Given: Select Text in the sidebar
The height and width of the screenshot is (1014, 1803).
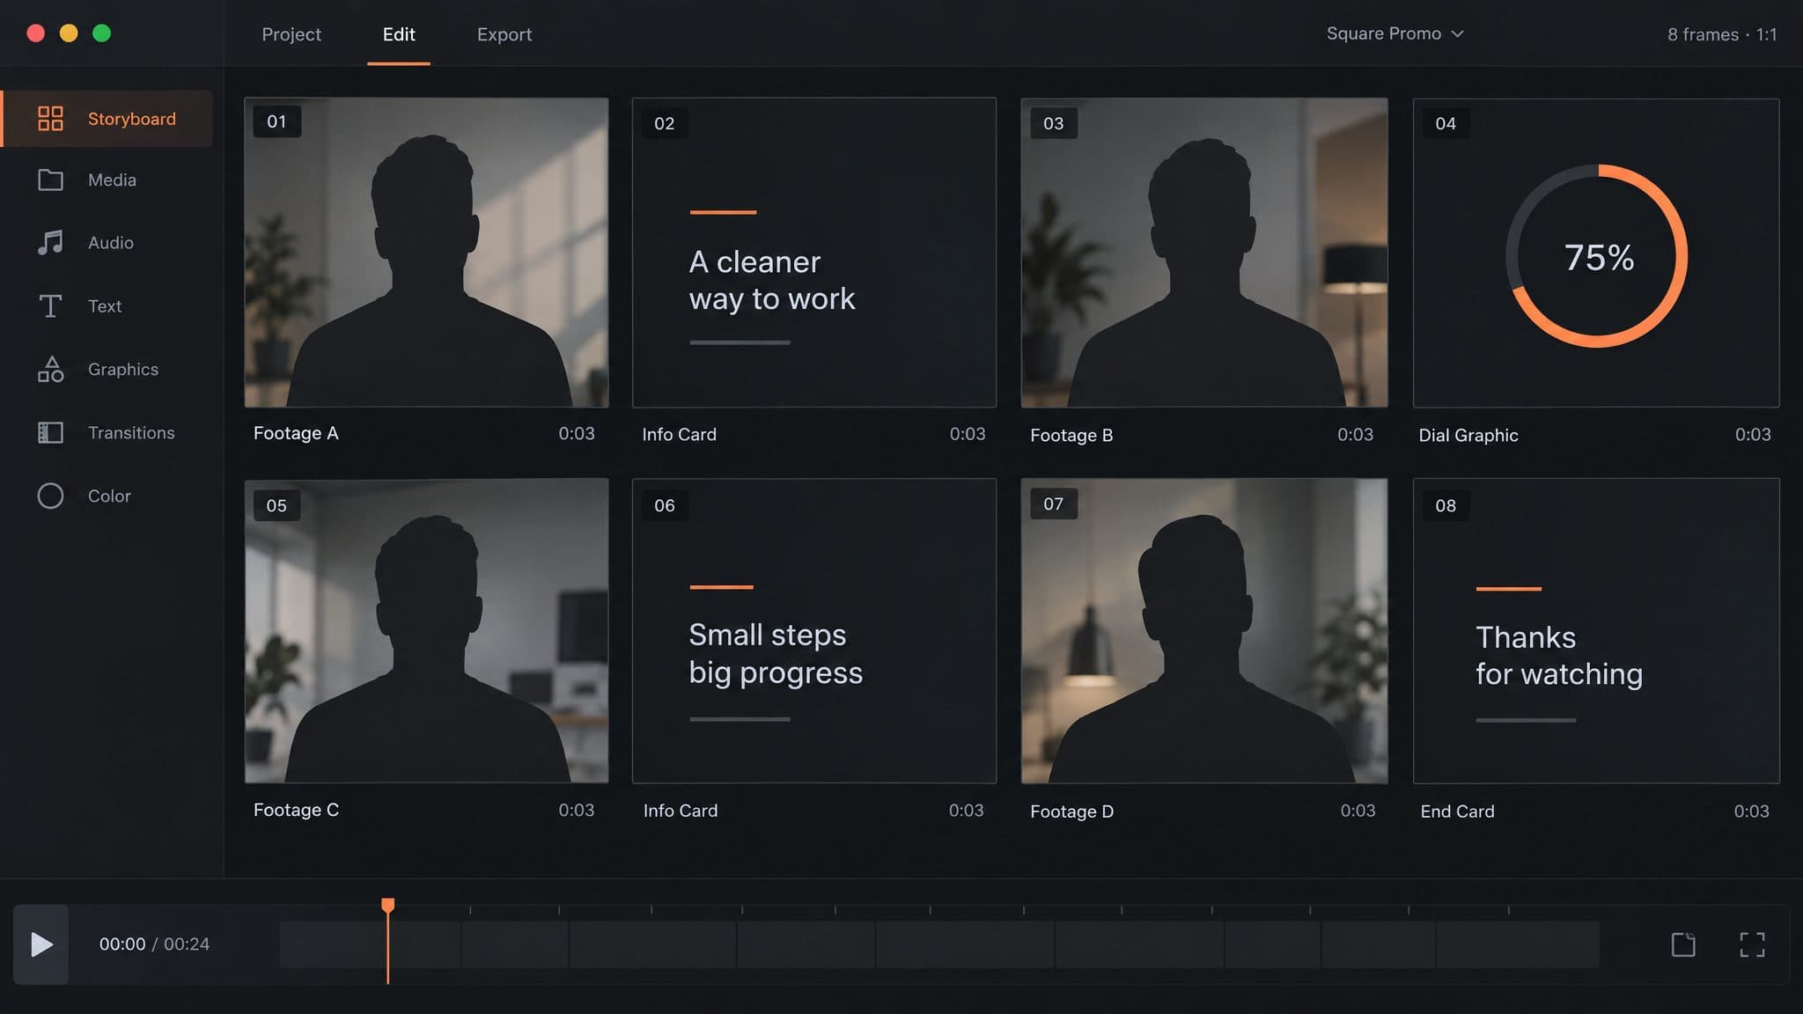Looking at the screenshot, I should coord(105,305).
